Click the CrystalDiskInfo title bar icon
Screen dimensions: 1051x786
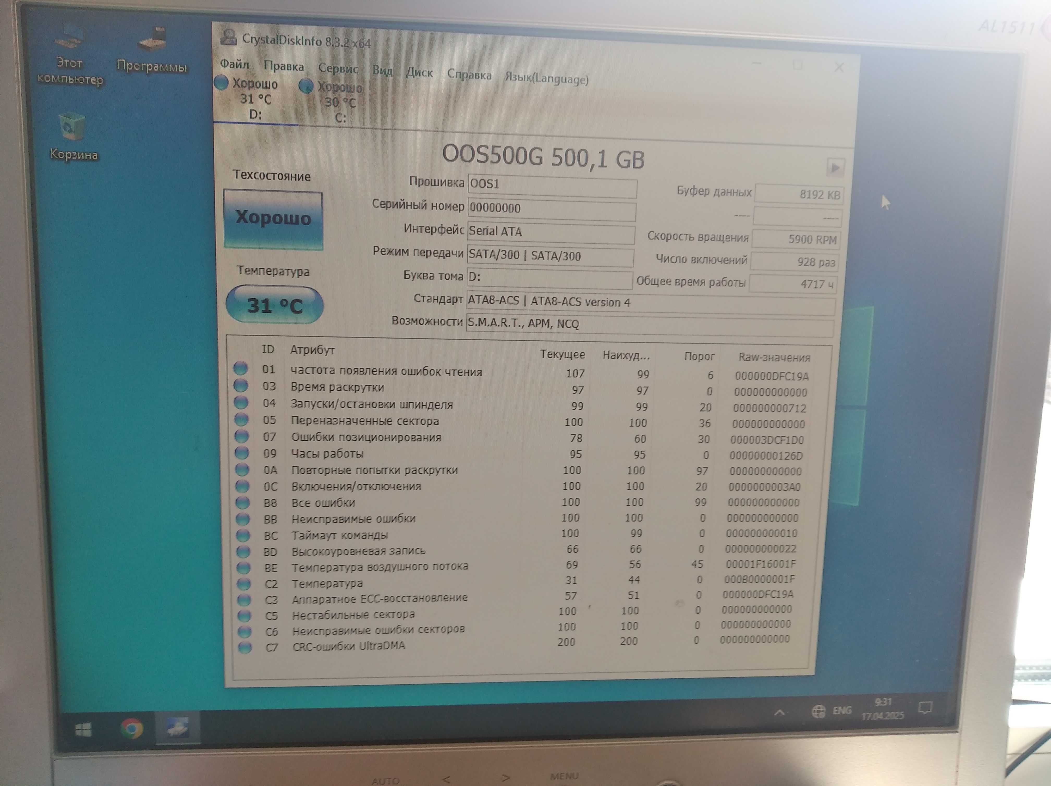click(x=229, y=37)
